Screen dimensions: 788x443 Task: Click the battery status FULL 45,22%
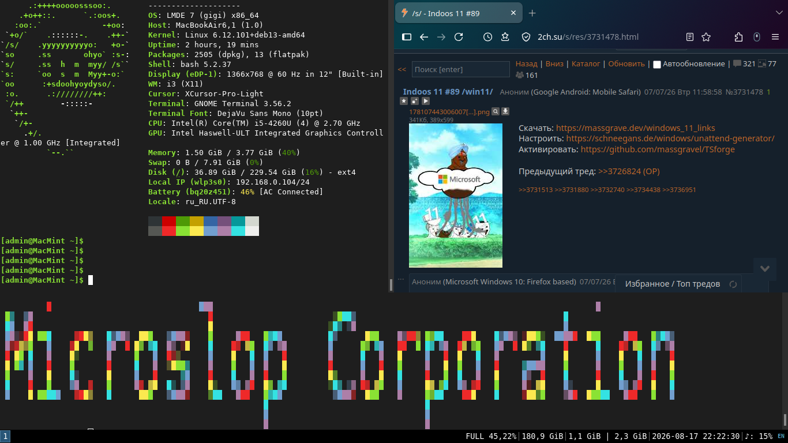point(491,436)
